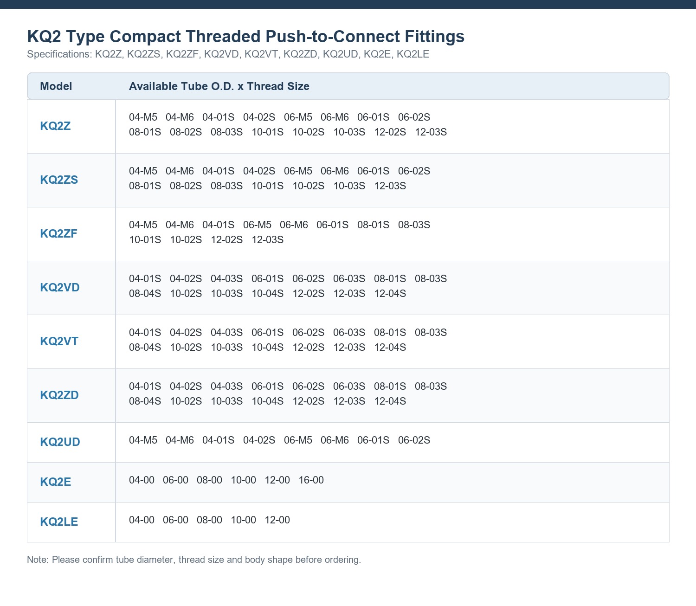The image size is (696, 606).
Task: Select the KQ2ZD model label
Action: (59, 395)
